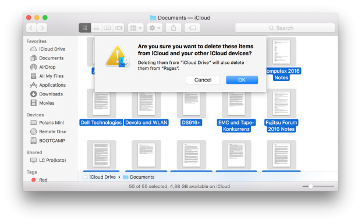Click the Dell Technologies file name
The height and width of the screenshot is (224, 361).
pos(101,123)
